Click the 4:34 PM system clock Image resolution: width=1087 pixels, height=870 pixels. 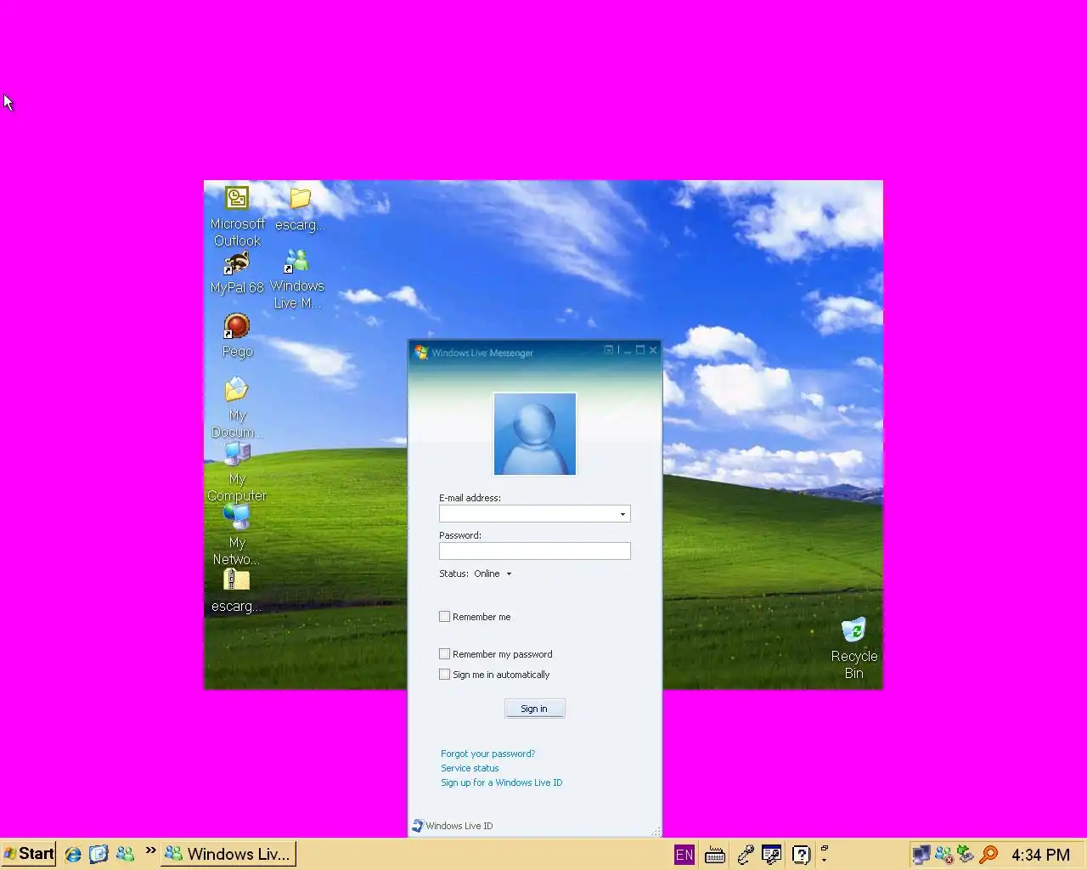tap(1040, 855)
